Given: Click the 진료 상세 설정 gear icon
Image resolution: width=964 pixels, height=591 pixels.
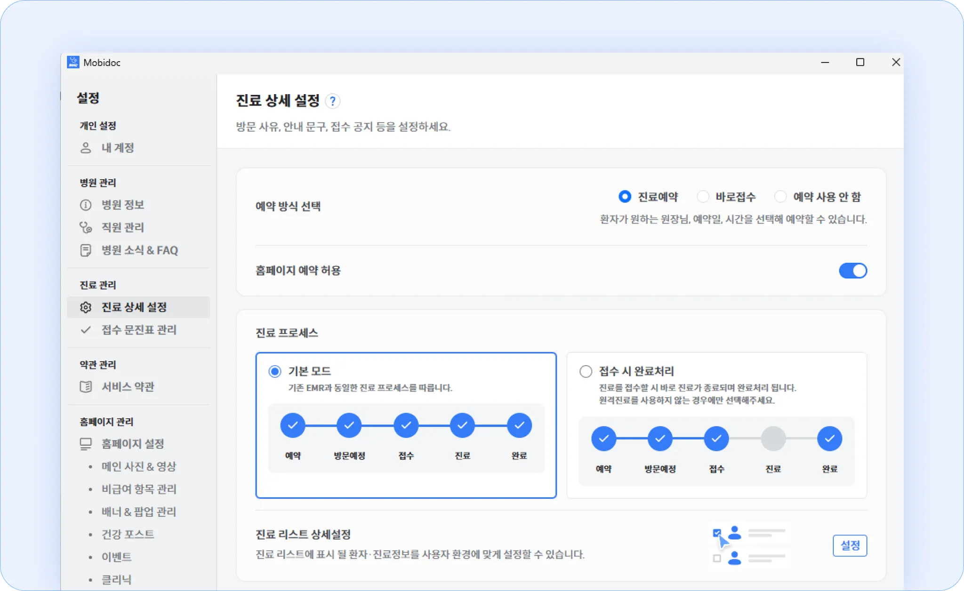Looking at the screenshot, I should point(86,307).
